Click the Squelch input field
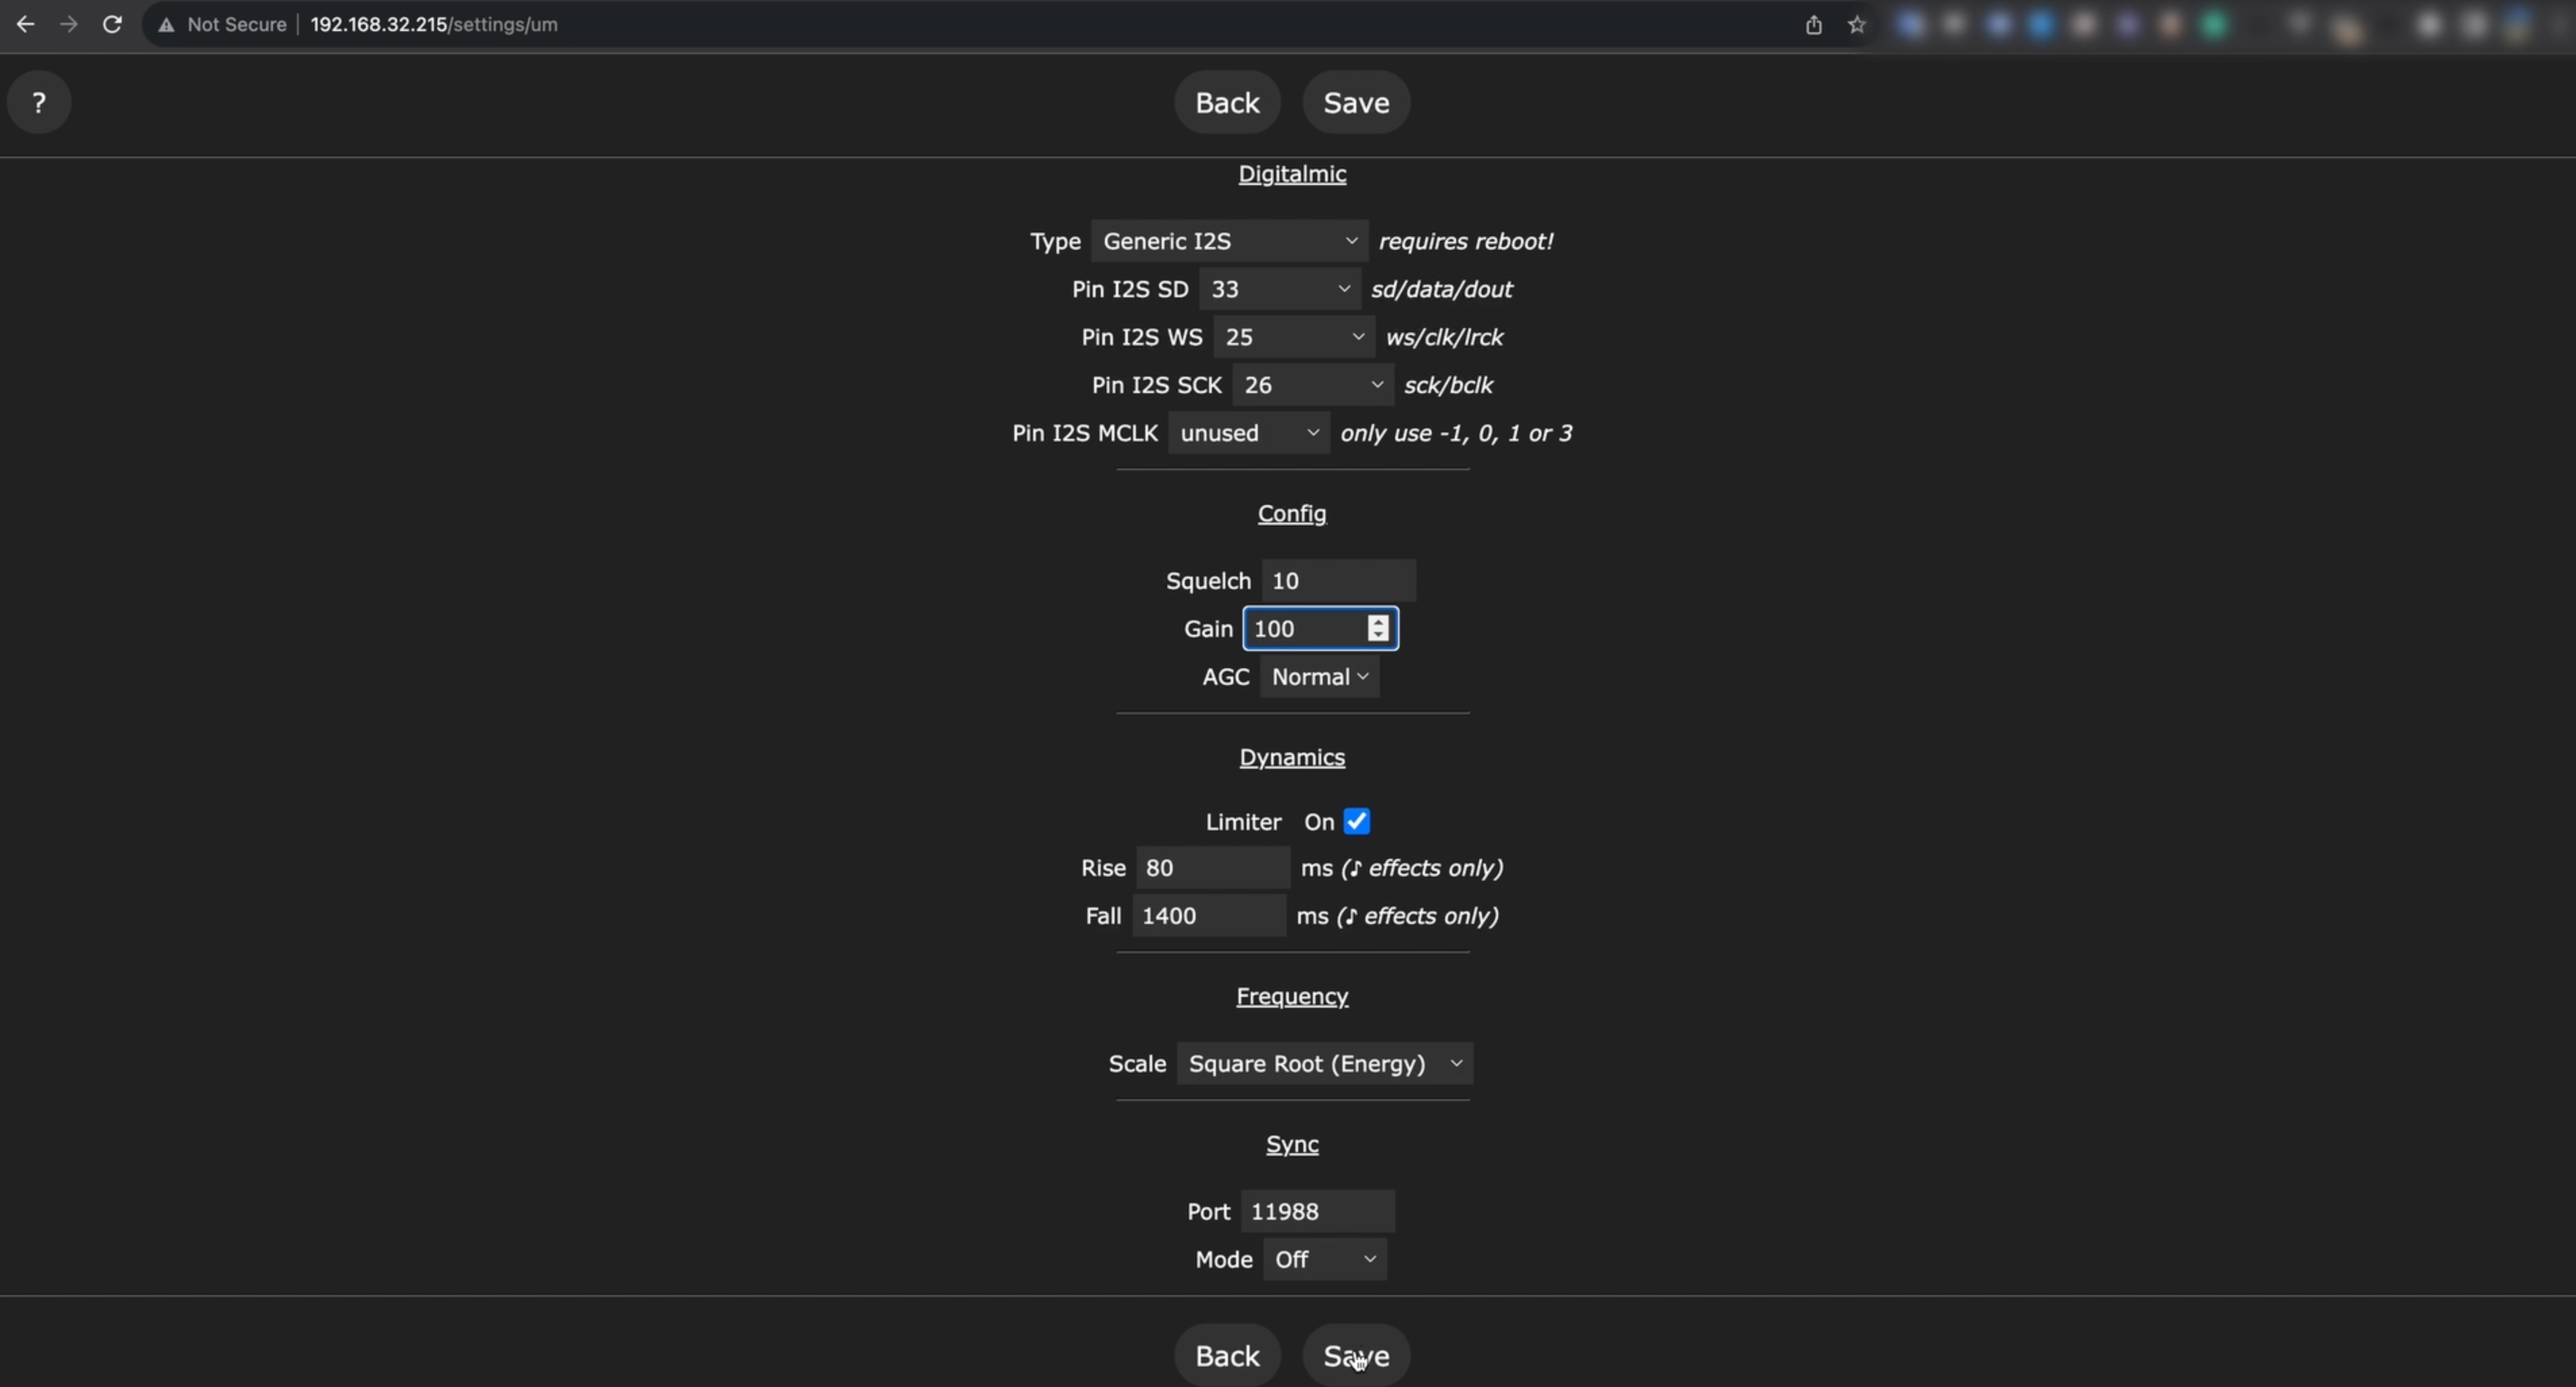This screenshot has height=1387, width=2576. pos(1338,581)
